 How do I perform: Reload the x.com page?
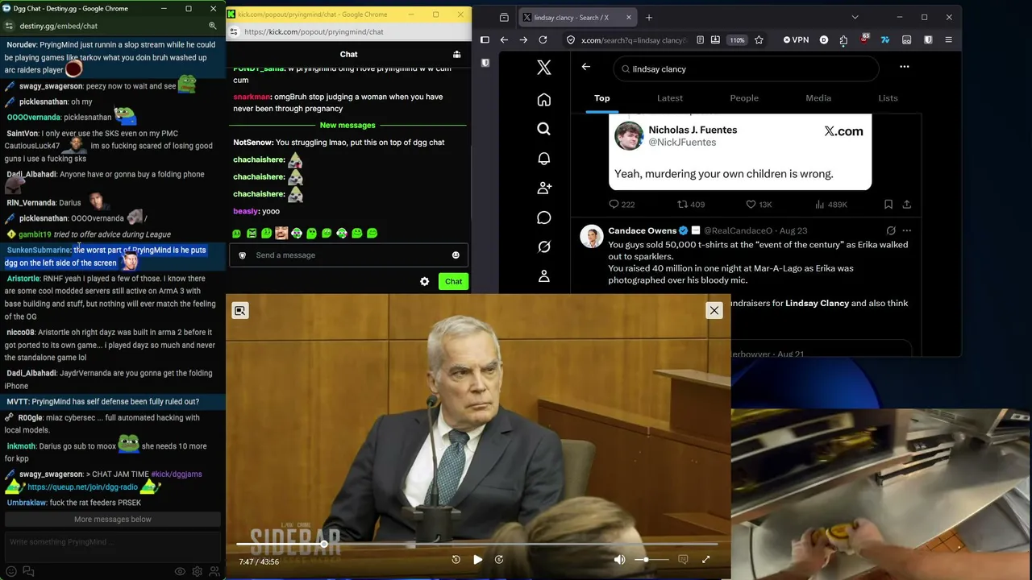543,40
